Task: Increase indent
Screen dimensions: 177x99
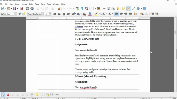Action: tap(152, 14)
